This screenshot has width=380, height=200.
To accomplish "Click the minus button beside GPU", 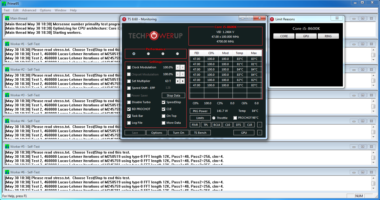I will tap(259, 133).
